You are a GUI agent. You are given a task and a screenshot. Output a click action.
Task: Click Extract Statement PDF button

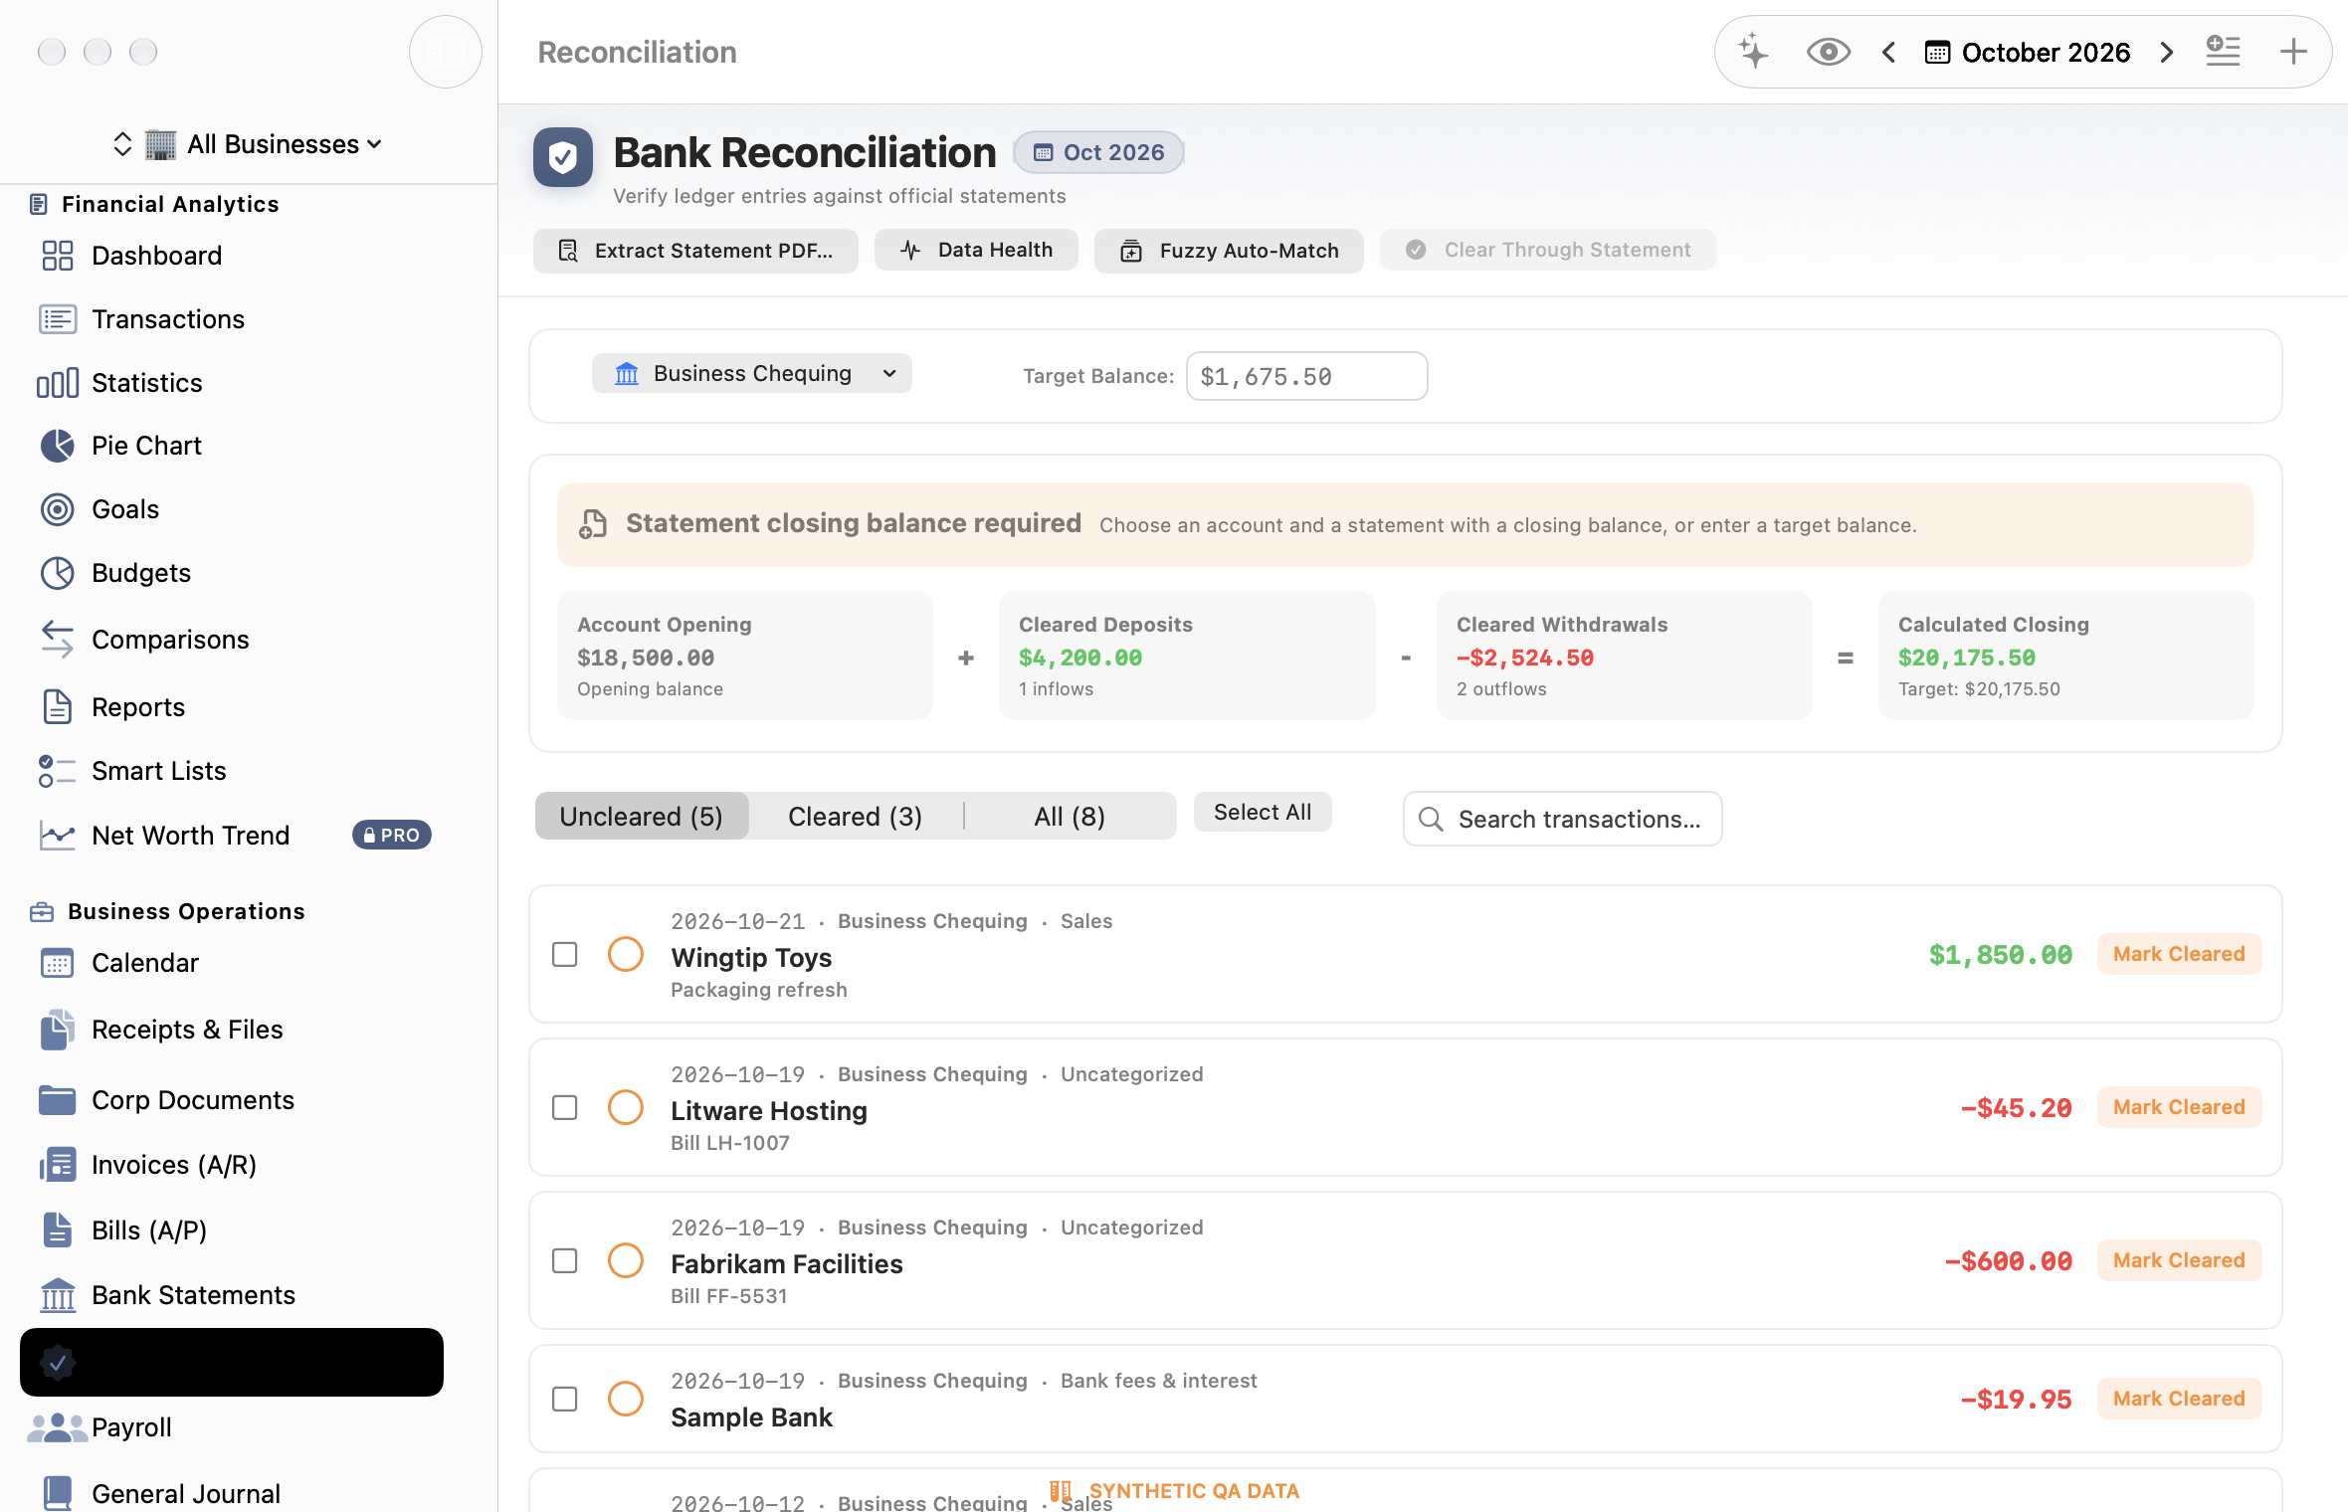click(695, 251)
